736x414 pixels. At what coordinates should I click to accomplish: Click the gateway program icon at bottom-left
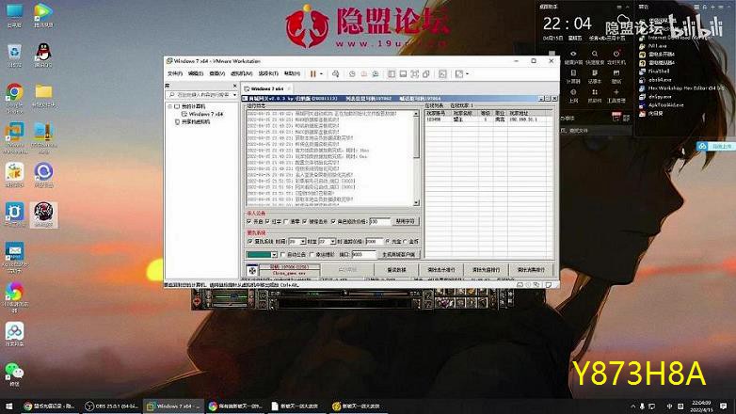tap(252, 270)
